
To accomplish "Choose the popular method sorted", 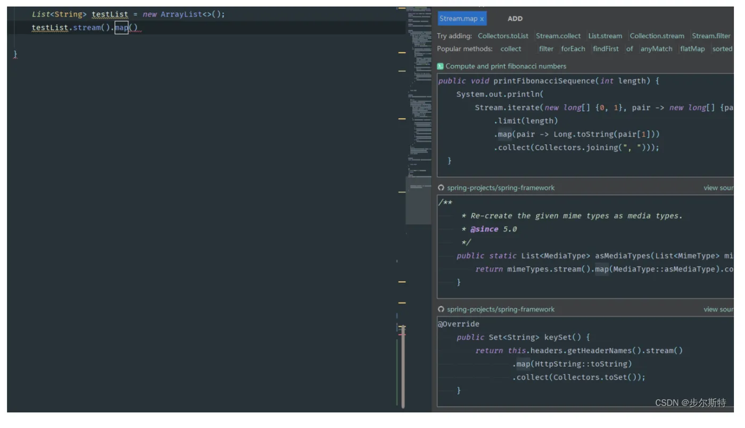I will coord(722,49).
